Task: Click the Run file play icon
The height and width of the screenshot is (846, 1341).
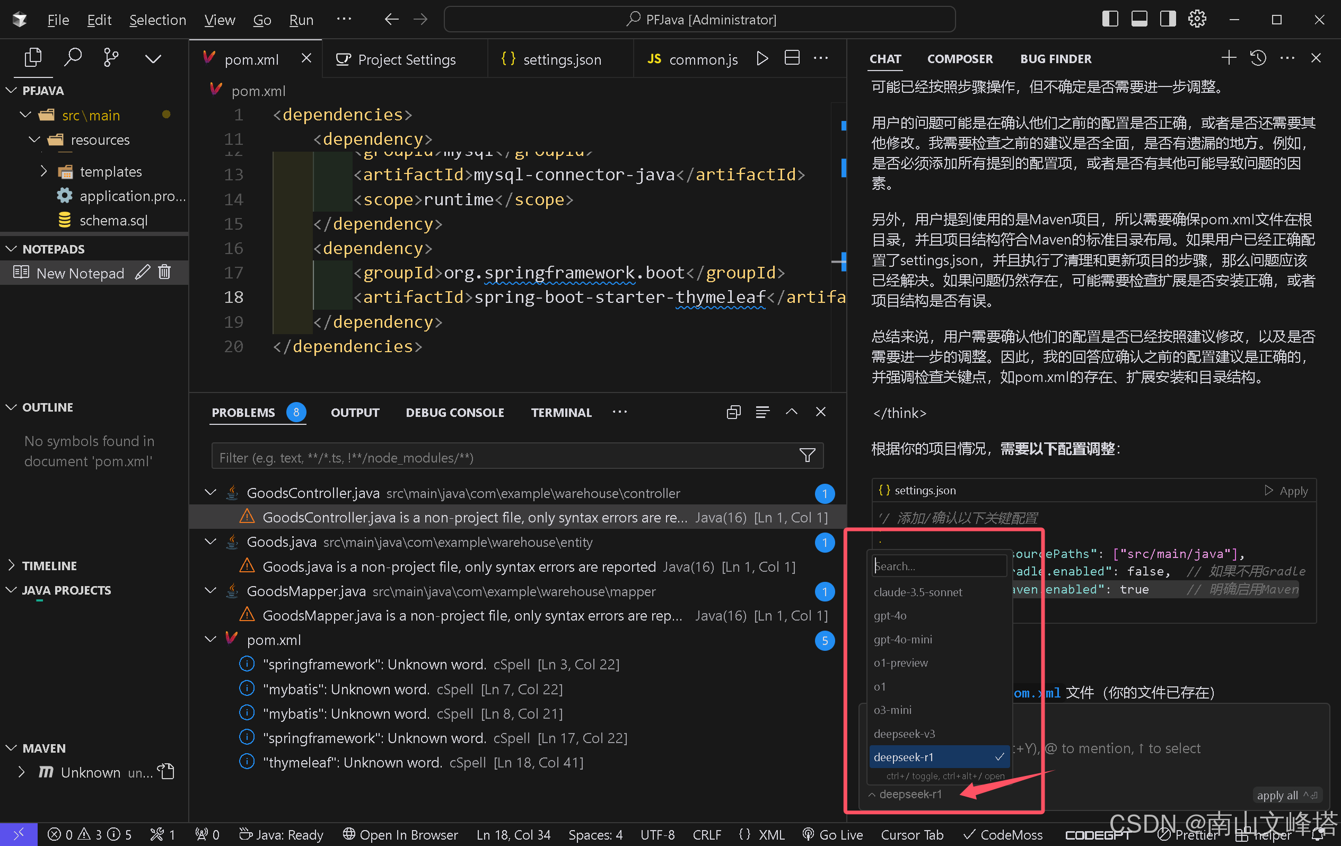Action: (762, 58)
